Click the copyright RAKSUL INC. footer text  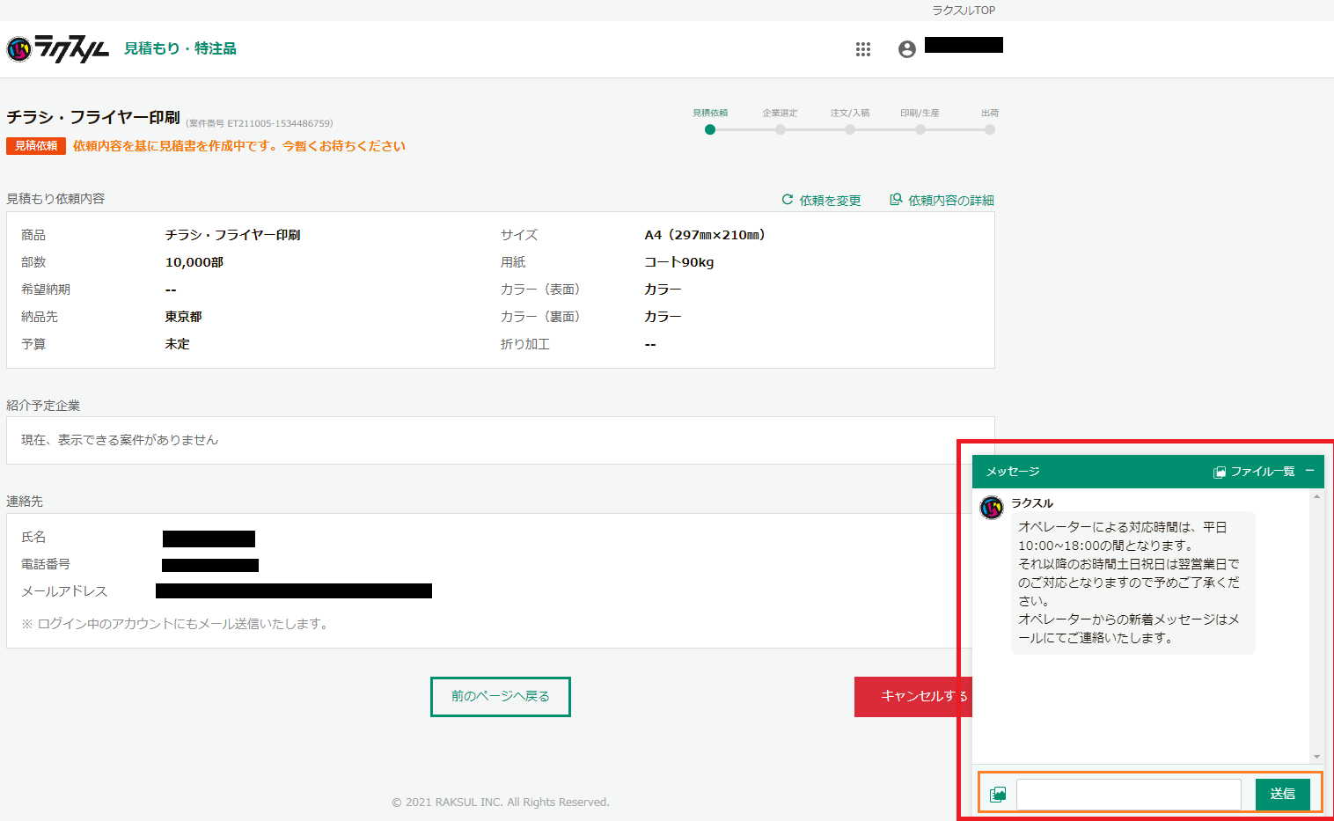tap(501, 803)
